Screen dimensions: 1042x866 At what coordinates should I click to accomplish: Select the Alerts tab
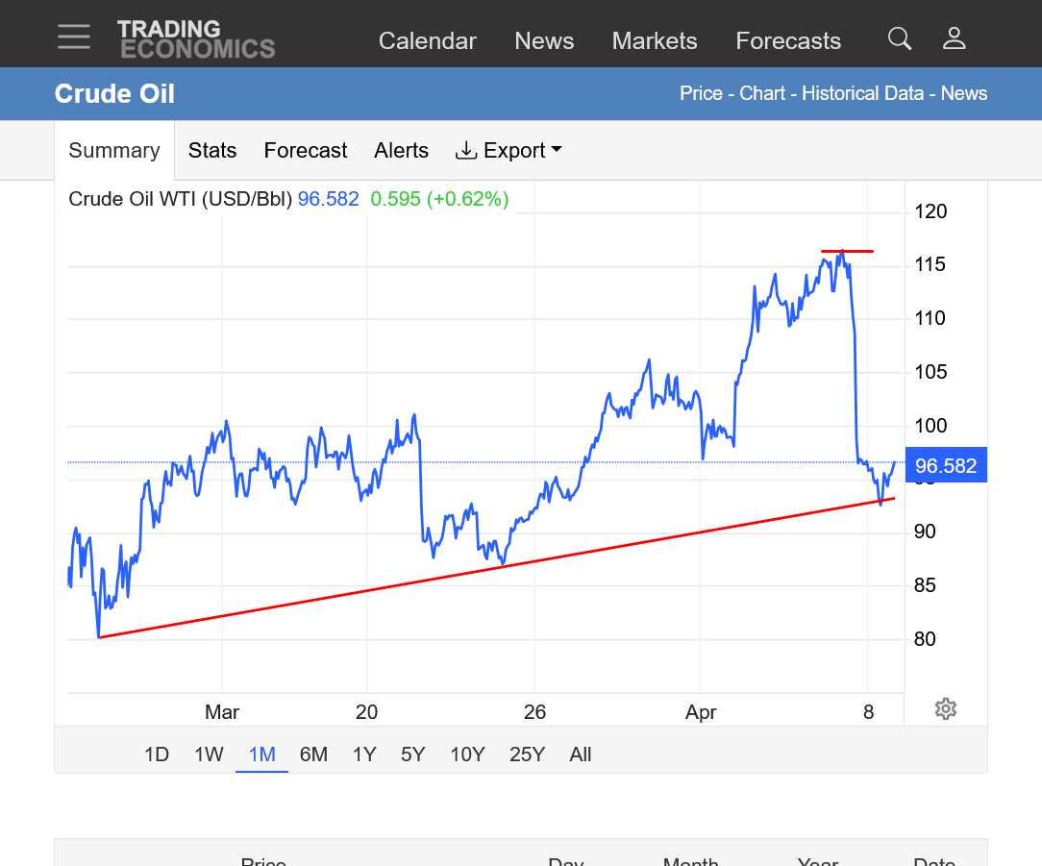(401, 151)
